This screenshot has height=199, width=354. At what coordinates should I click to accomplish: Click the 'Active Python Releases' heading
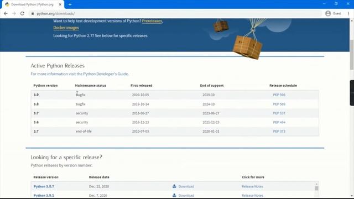pyautogui.click(x=58, y=66)
